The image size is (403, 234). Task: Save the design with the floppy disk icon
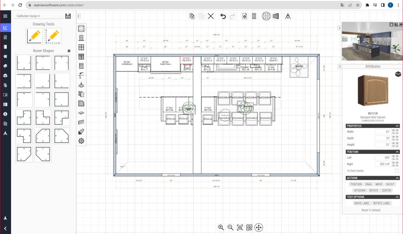pyautogui.click(x=68, y=16)
